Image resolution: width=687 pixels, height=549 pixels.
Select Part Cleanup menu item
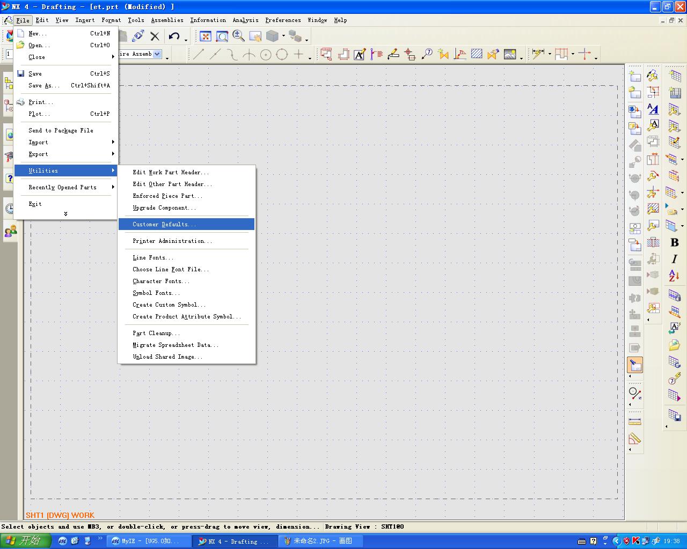(187, 333)
